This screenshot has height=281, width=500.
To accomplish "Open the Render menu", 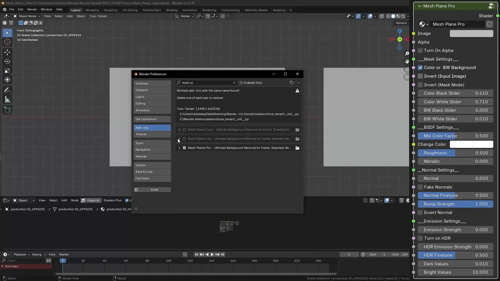I will (x=32, y=9).
